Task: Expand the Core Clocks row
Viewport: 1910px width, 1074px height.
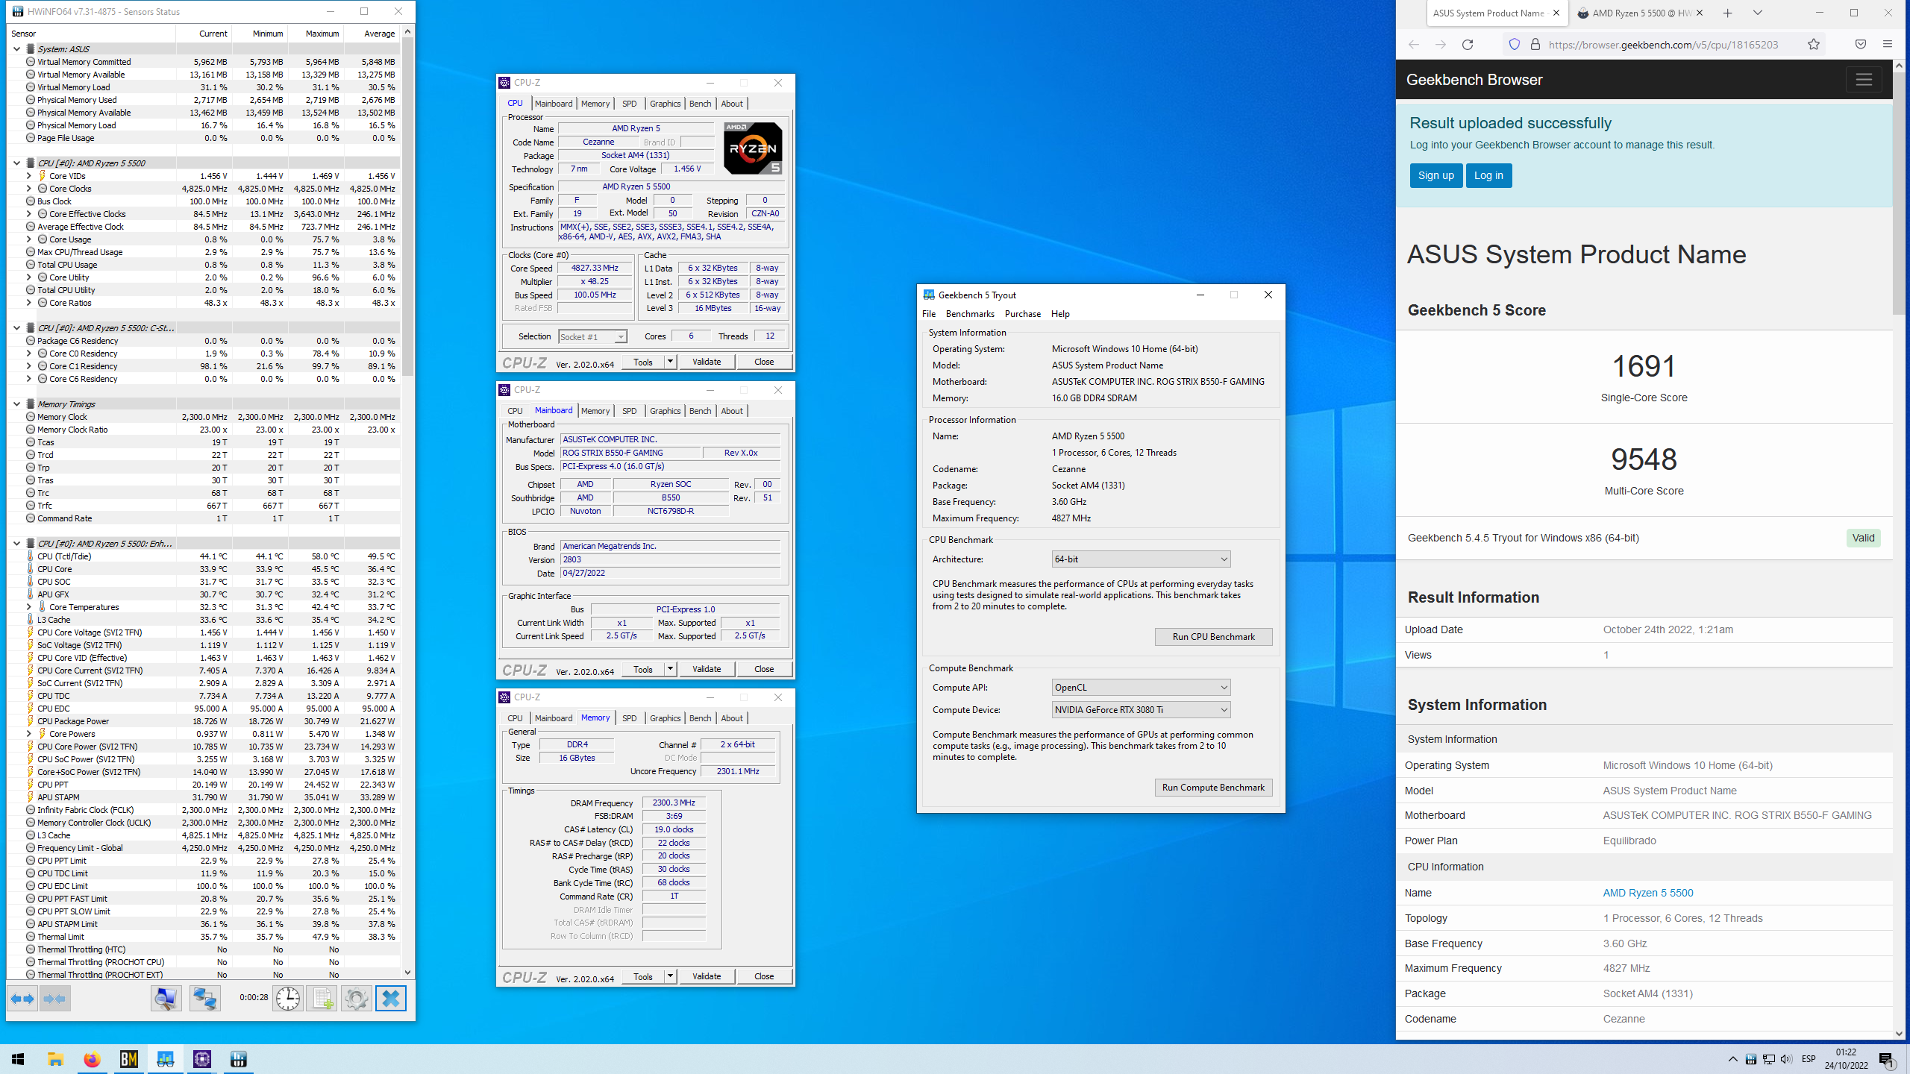Action: 29,189
